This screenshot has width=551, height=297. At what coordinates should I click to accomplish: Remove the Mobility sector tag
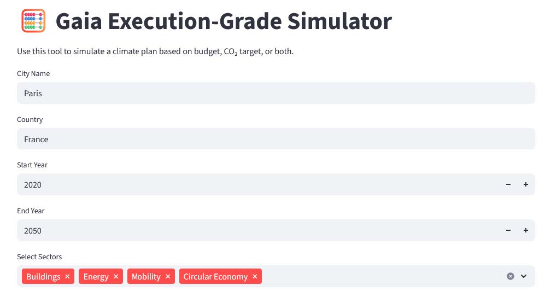click(x=168, y=277)
